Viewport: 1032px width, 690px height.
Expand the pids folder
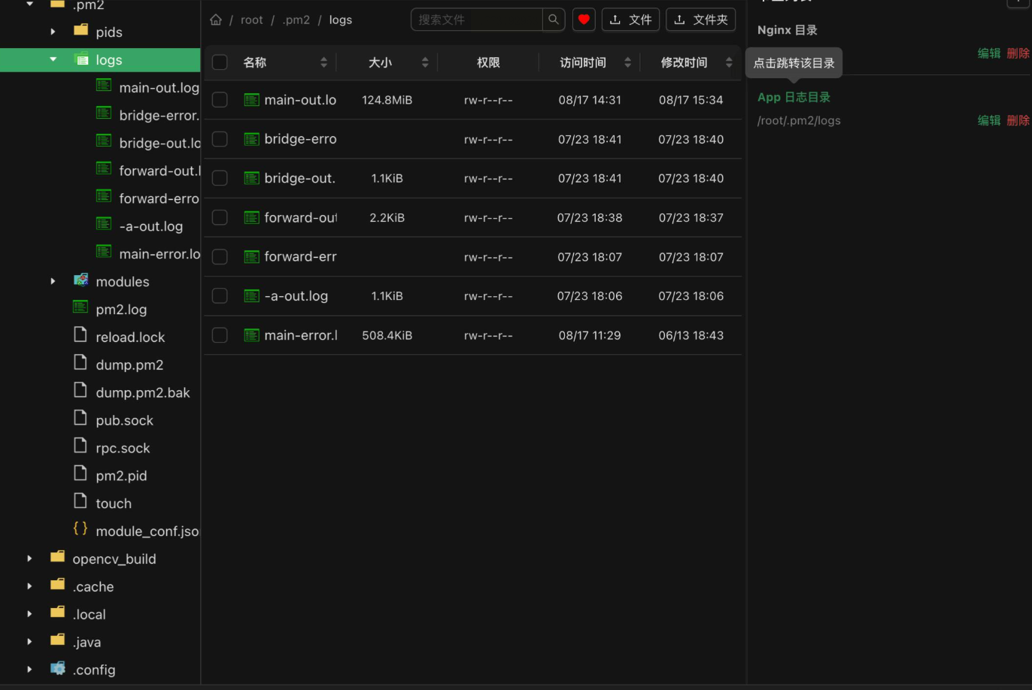[53, 32]
